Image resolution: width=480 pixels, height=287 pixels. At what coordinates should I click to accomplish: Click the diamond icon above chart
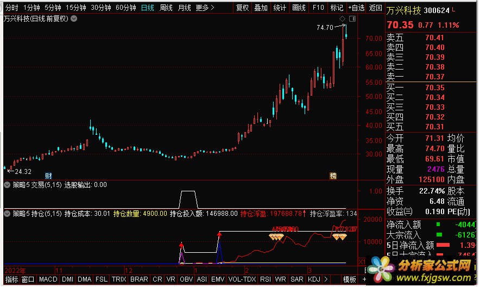point(342,19)
